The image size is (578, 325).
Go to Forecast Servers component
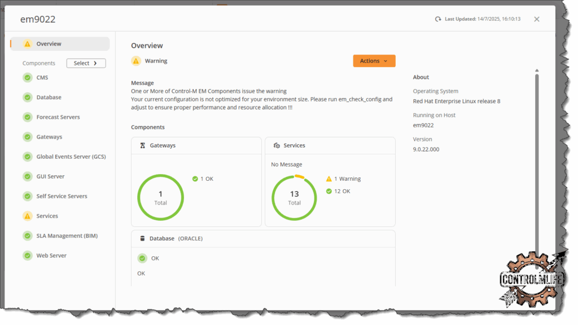[x=58, y=117]
